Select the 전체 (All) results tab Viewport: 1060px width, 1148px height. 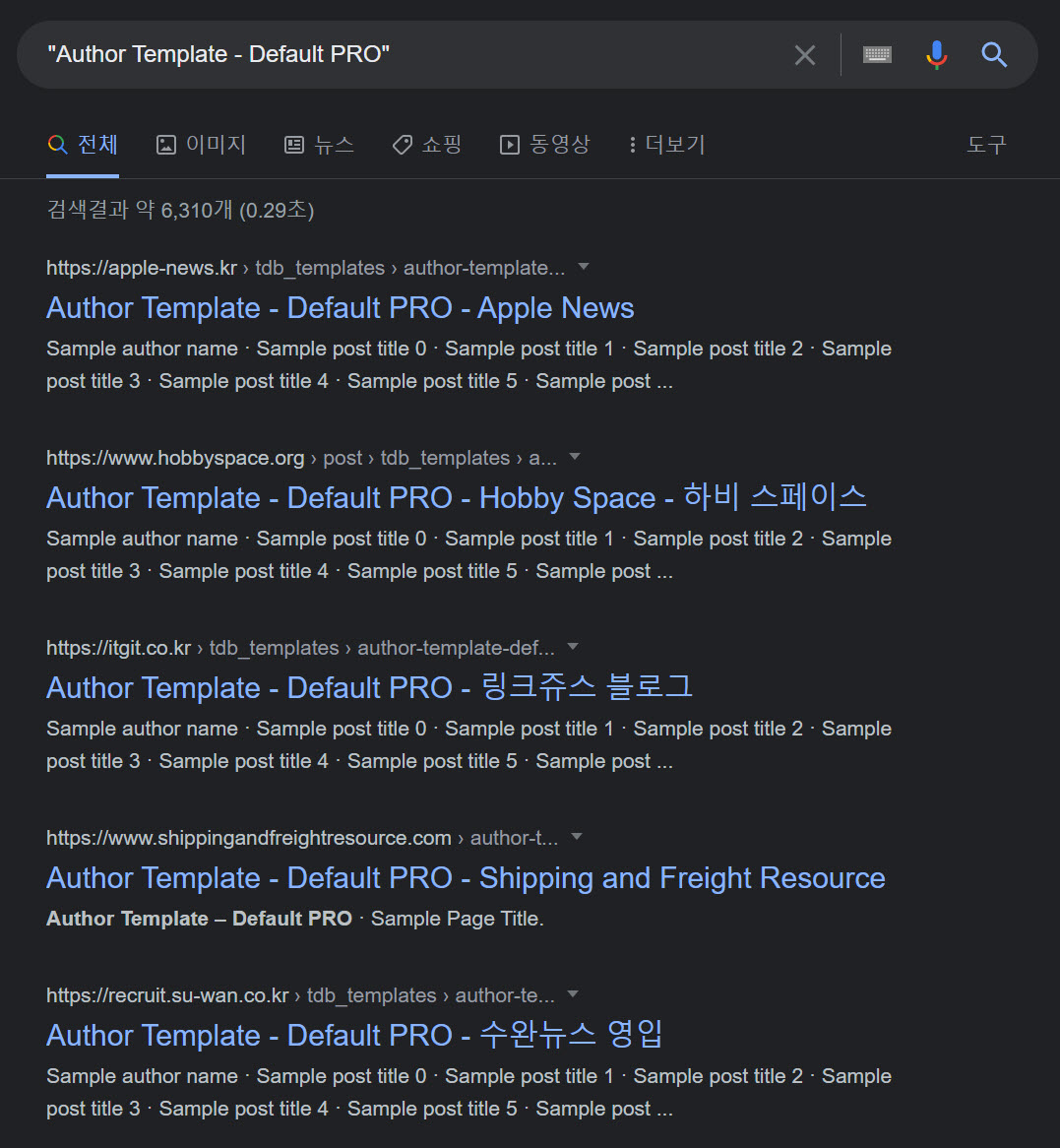(83, 144)
